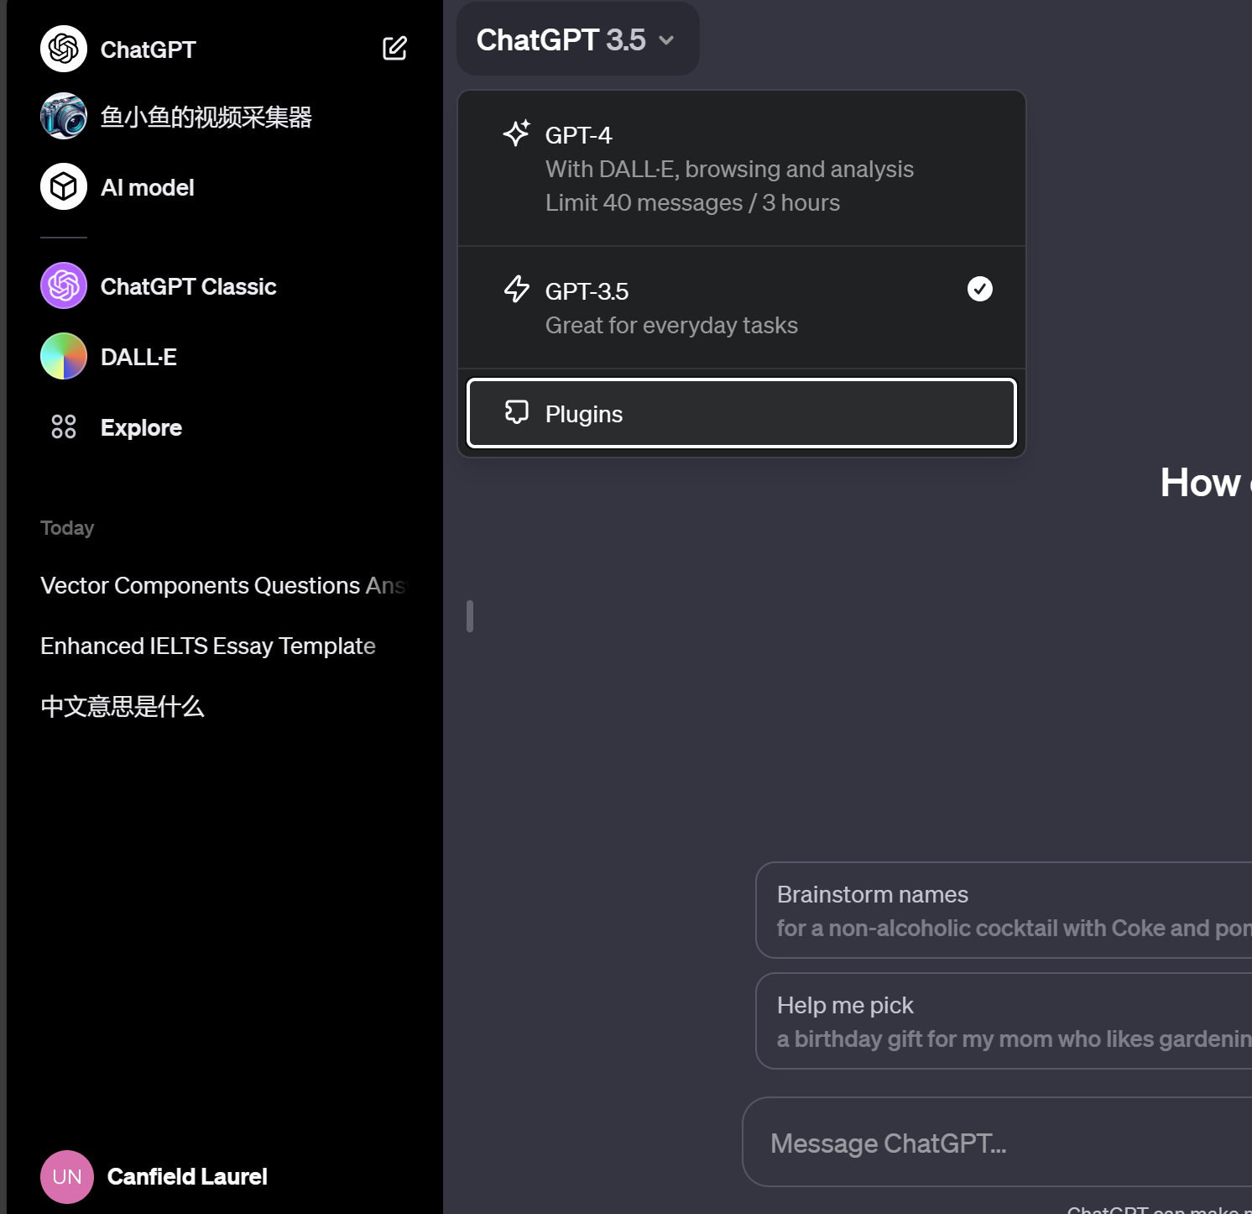Viewport: 1252px width, 1214px height.
Task: Click the GPT-4 sparkle icon
Action: (x=517, y=133)
